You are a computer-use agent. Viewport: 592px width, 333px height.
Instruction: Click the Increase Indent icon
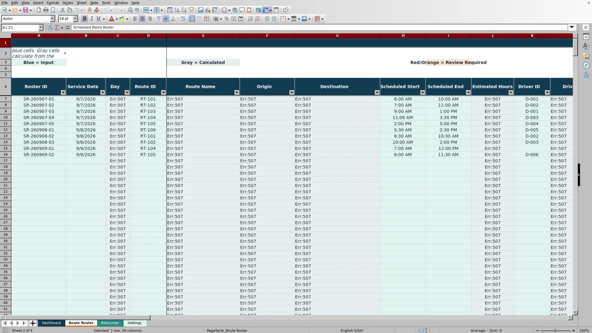(x=267, y=19)
